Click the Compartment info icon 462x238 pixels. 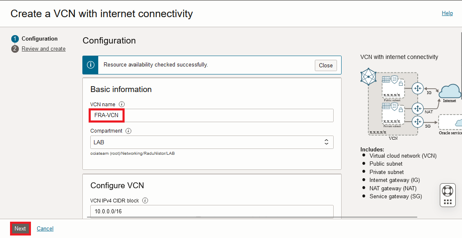click(x=128, y=131)
